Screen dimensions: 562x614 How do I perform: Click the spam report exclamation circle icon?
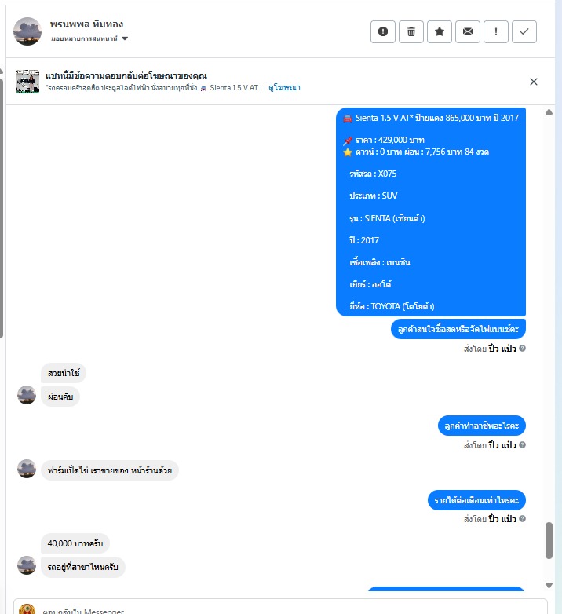click(x=383, y=31)
